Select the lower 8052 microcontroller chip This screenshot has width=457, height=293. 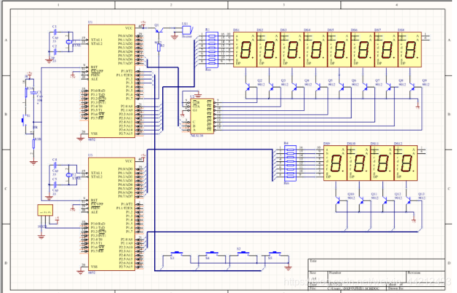pos(111,214)
